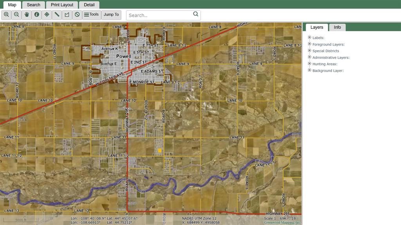The height and width of the screenshot is (225, 401).
Task: Click the locate crosshair tool icon
Action: click(x=47, y=15)
